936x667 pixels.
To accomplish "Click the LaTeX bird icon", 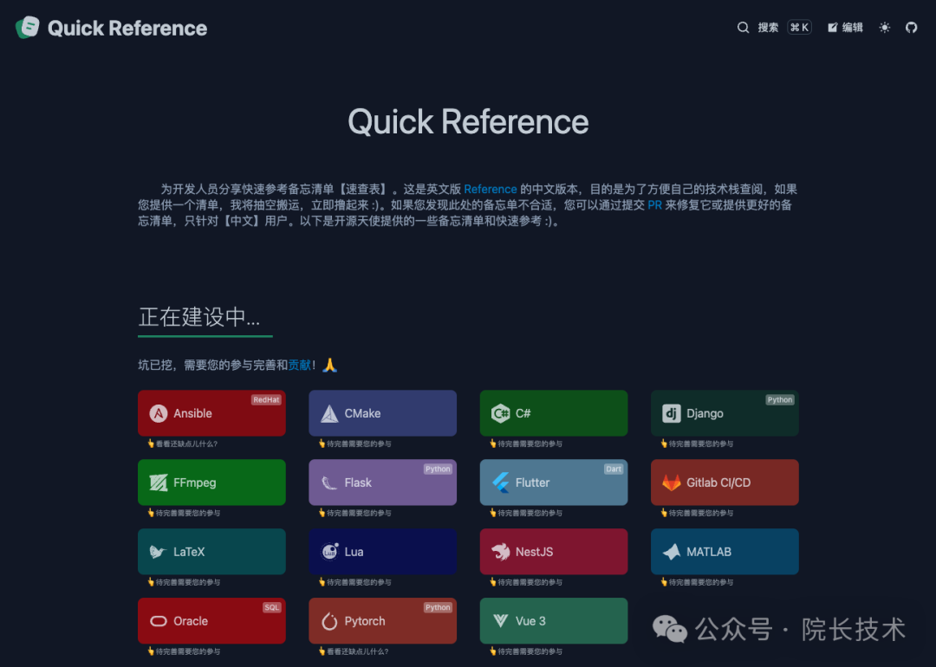I will 158,552.
